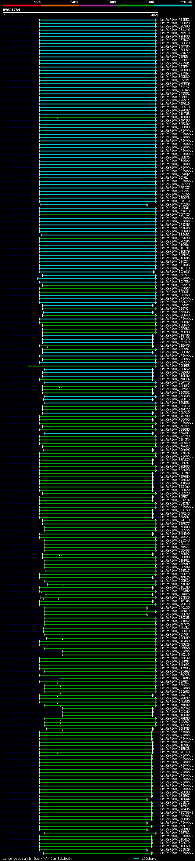Select label UniRef100_Q16UH5
Viewport: 195px width, 861px height.
[x=175, y=258]
